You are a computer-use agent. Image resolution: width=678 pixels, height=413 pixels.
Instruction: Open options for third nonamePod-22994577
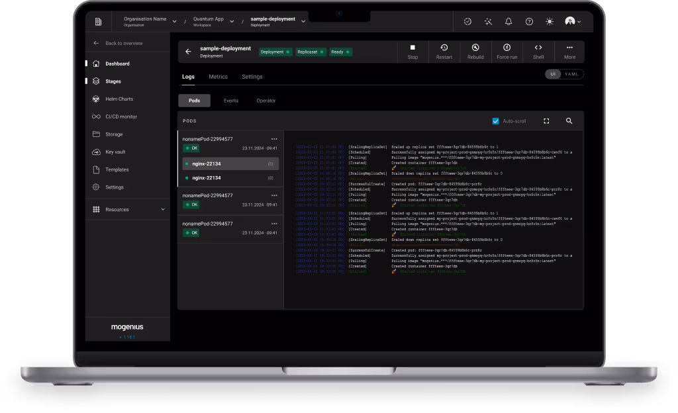274,224
